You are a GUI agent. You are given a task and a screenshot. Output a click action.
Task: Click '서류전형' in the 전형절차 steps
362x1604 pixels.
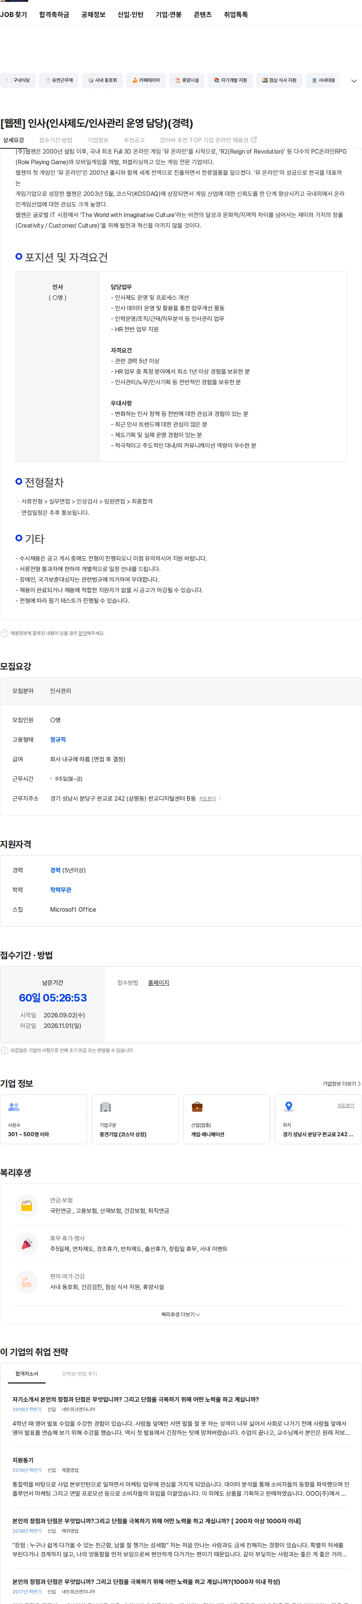[x=32, y=502]
